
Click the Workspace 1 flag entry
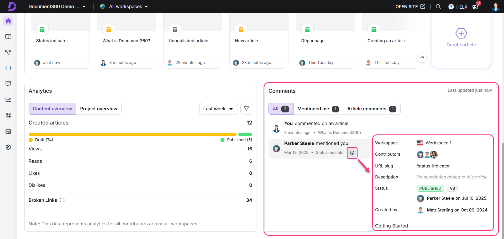pyautogui.click(x=434, y=143)
